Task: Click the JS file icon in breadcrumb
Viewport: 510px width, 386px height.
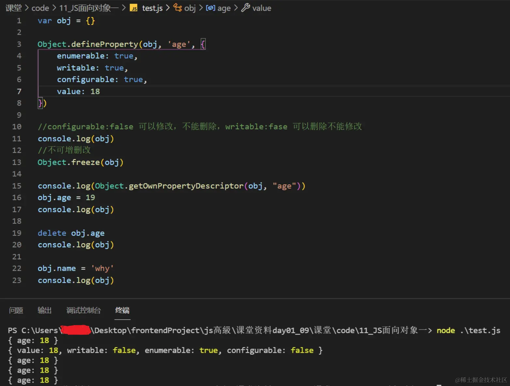Action: coord(134,8)
